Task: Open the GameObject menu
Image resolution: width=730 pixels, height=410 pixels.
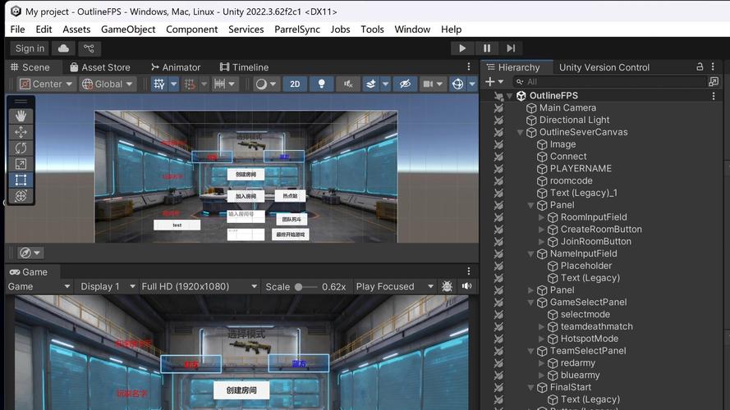Action: [128, 30]
